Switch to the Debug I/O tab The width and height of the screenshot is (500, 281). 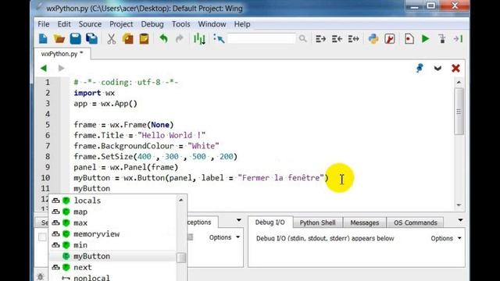click(x=270, y=222)
